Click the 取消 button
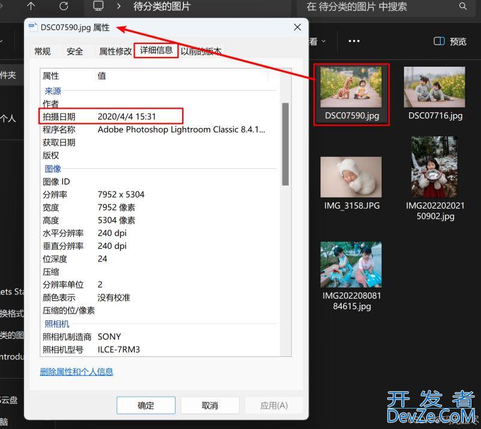Image resolution: width=481 pixels, height=429 pixels. click(x=210, y=406)
